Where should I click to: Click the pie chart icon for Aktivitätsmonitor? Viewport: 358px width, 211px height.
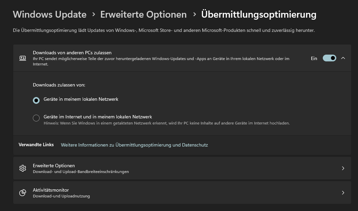coord(23,193)
